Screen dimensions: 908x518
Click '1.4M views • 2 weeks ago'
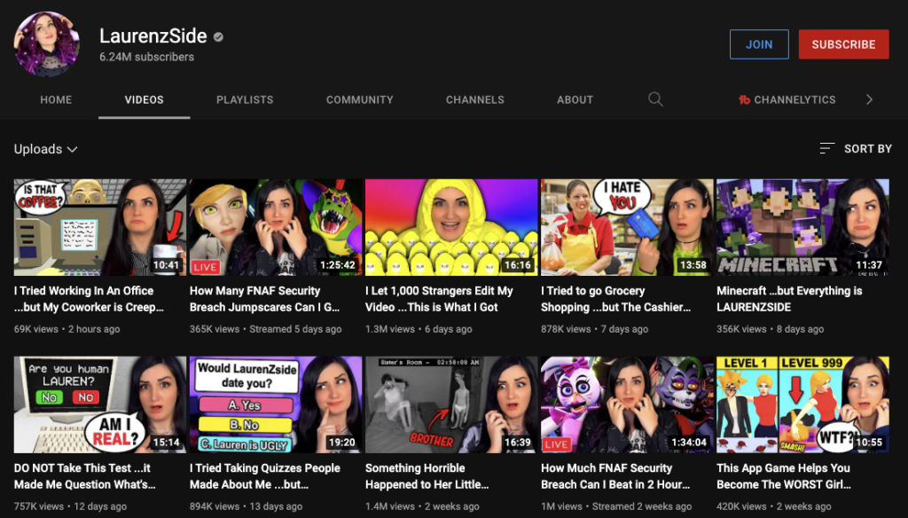point(422,506)
